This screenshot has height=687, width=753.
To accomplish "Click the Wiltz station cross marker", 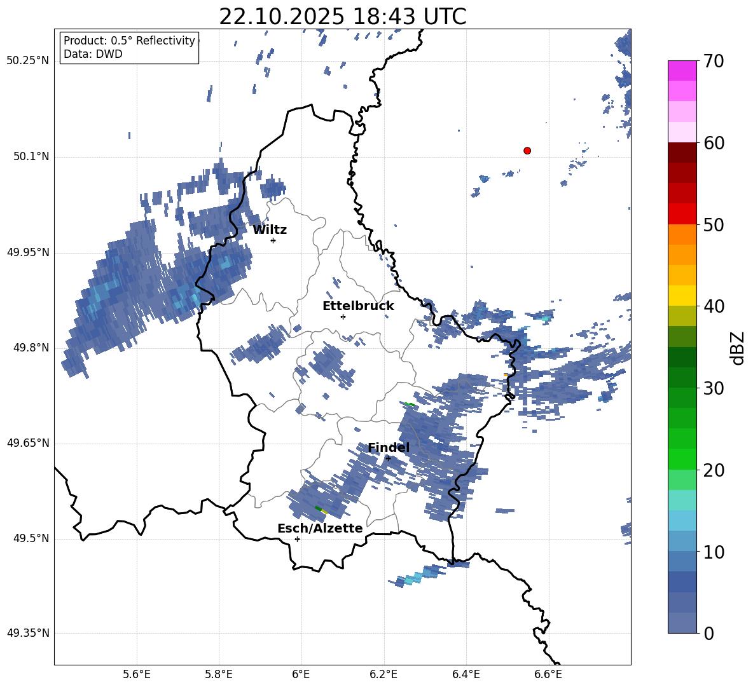I will (273, 240).
